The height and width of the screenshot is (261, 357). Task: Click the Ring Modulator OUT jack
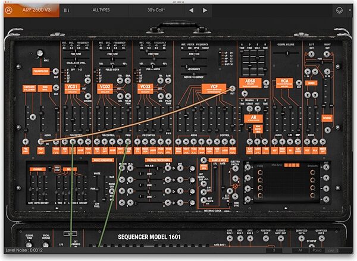[x=56, y=87]
